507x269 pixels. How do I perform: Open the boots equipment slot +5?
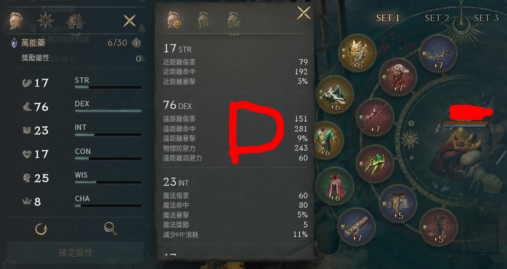(438, 227)
